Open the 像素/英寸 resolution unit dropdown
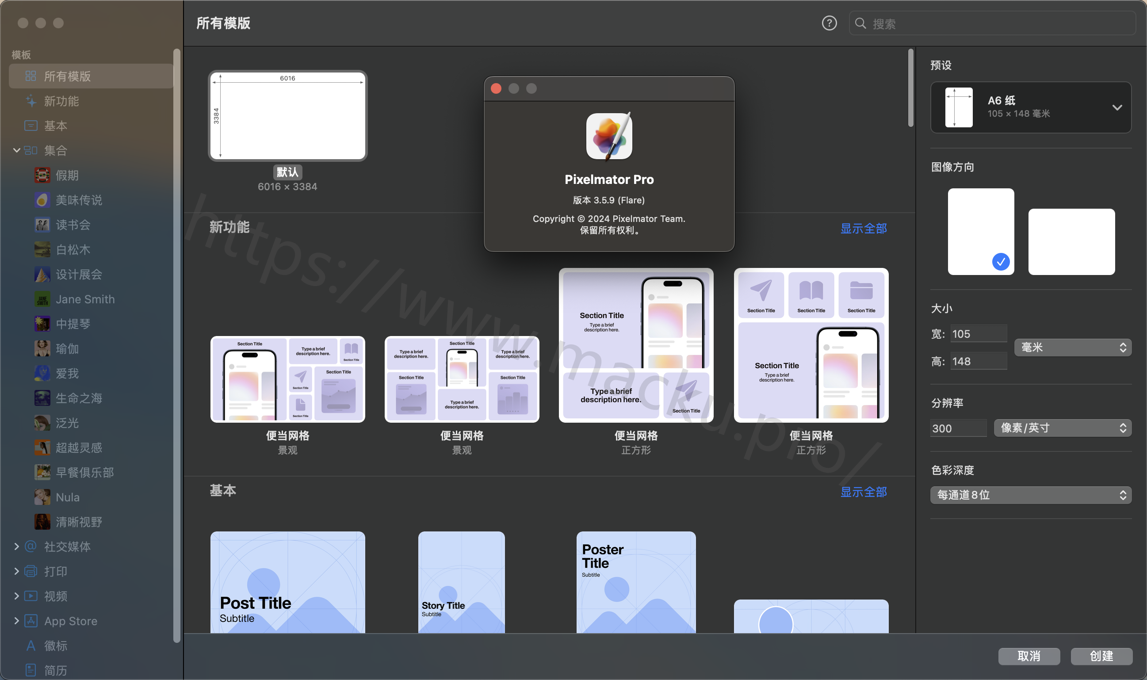The width and height of the screenshot is (1147, 680). pyautogui.click(x=1062, y=428)
